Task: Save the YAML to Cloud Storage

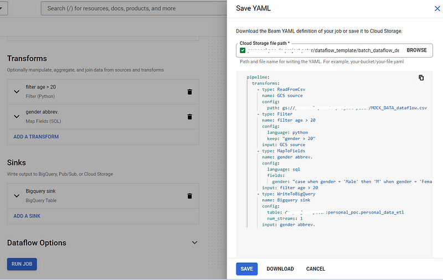Action: 246,269
